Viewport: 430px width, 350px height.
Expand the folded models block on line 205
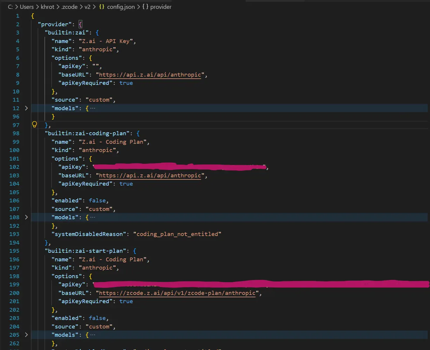point(26,335)
